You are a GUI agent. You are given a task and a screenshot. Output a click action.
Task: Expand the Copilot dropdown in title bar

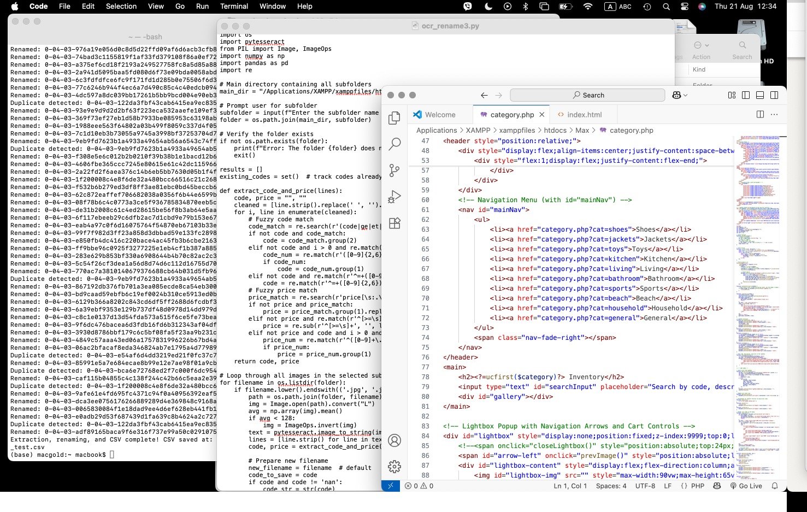coord(685,95)
